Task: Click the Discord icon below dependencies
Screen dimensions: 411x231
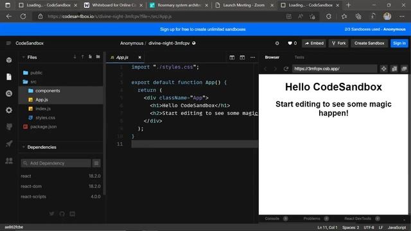Action: (73, 214)
